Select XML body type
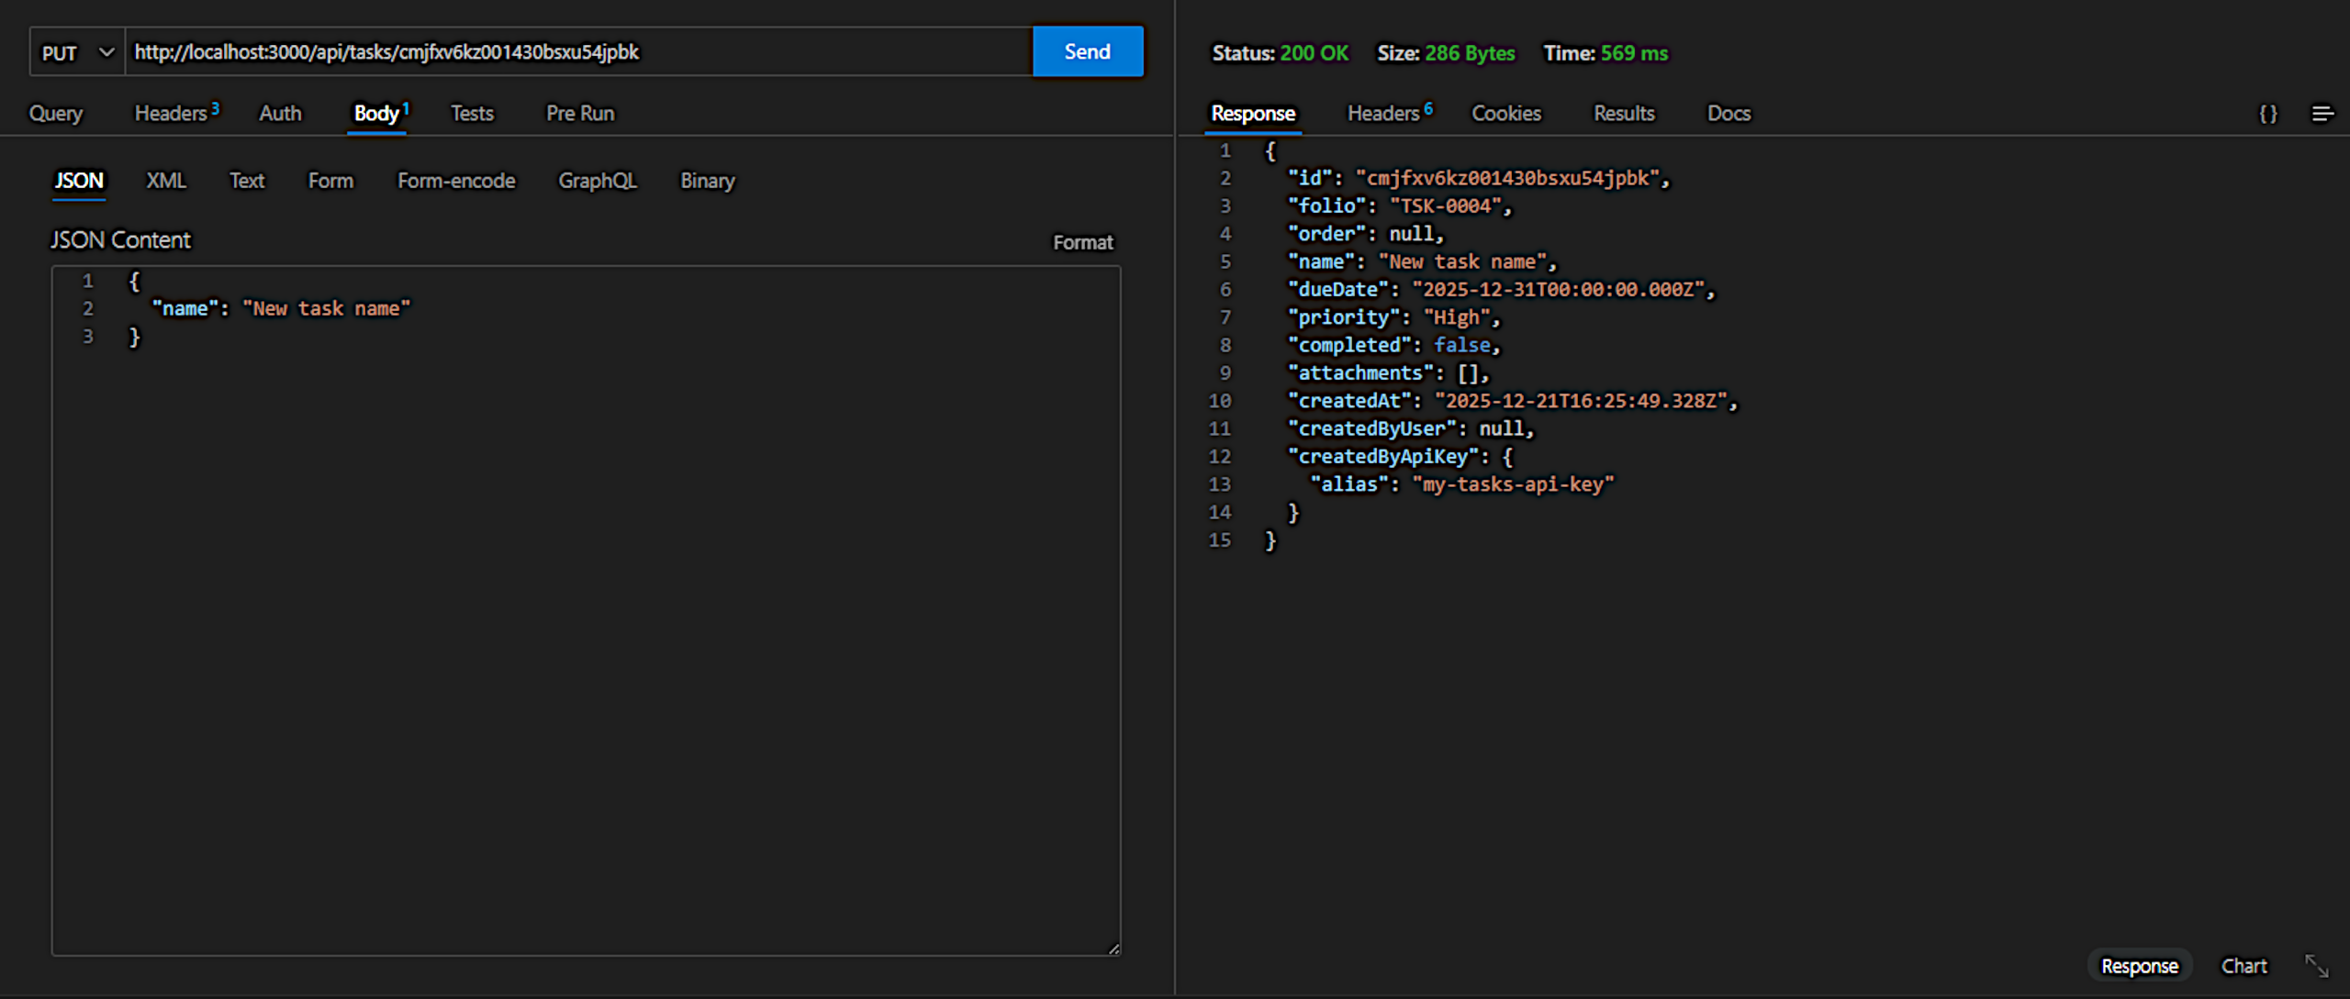Screen dimensions: 2350x999 [166, 181]
